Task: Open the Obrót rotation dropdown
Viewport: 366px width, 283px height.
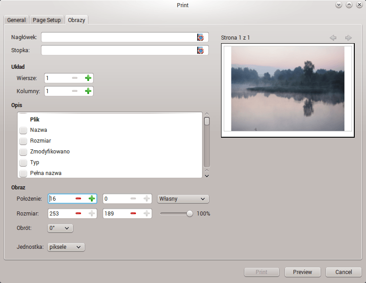Action: click(x=60, y=228)
